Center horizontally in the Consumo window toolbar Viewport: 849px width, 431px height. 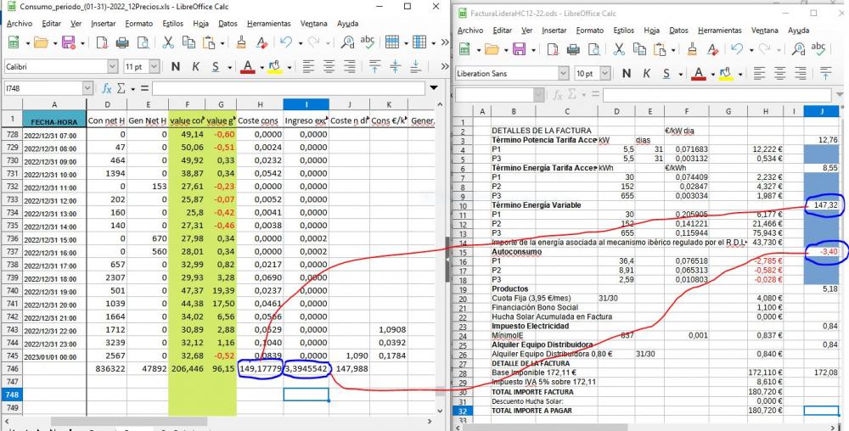click(329, 66)
